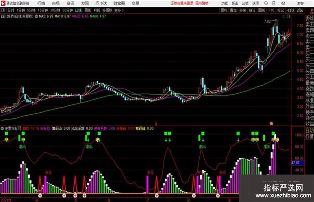The height and width of the screenshot is (202, 314).
Task: Open the 自动 side tab
Action: pos(310,130)
